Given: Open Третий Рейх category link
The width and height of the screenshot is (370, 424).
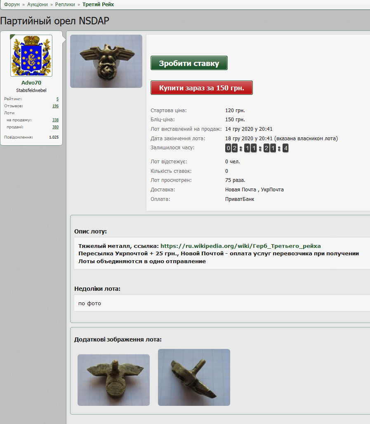Looking at the screenshot, I should (98, 4).
